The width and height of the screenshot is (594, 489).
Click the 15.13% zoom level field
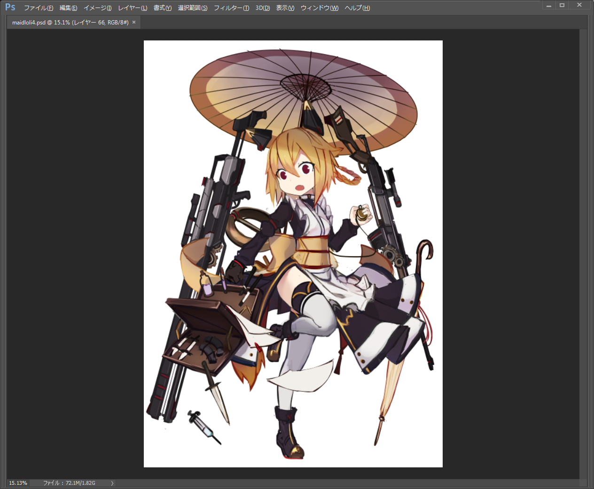[x=18, y=483]
